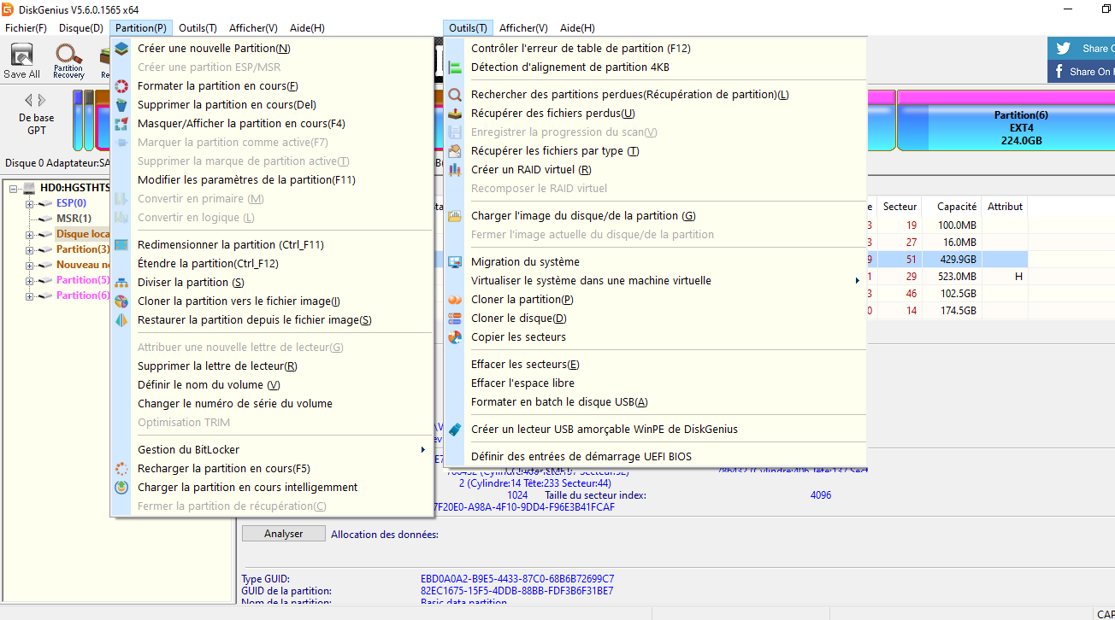
Task: Close the highlighted Partition(P) menu
Action: coord(141,28)
